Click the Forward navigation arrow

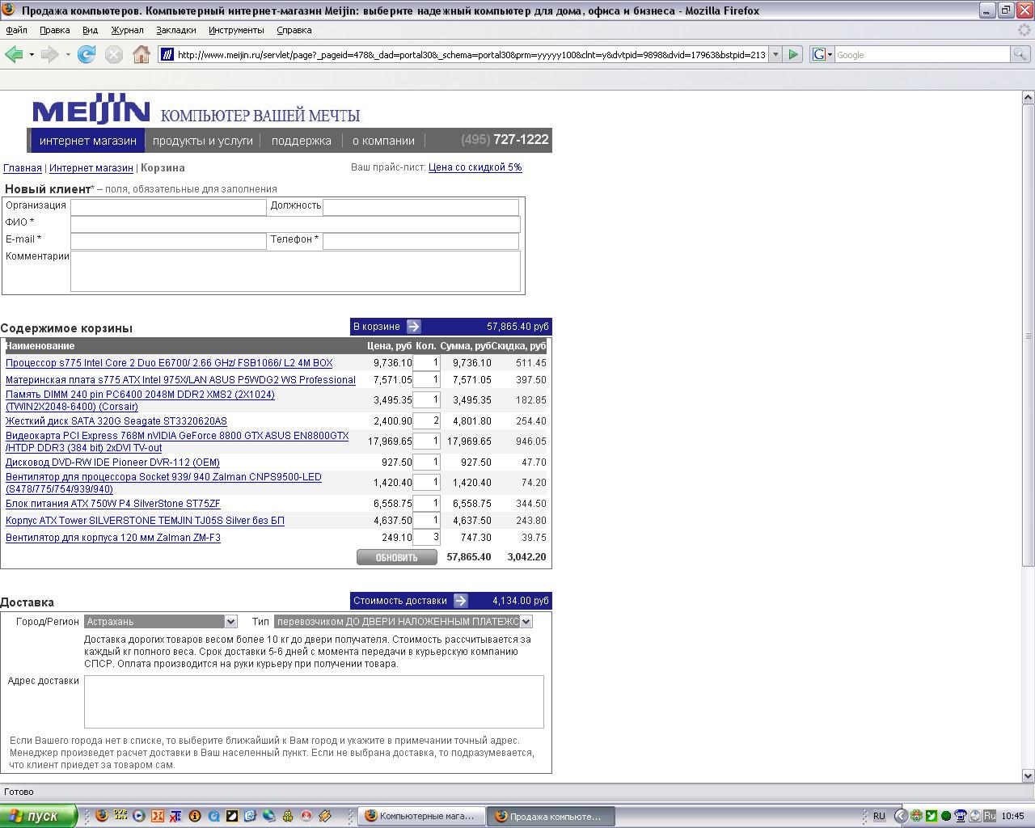tap(49, 54)
